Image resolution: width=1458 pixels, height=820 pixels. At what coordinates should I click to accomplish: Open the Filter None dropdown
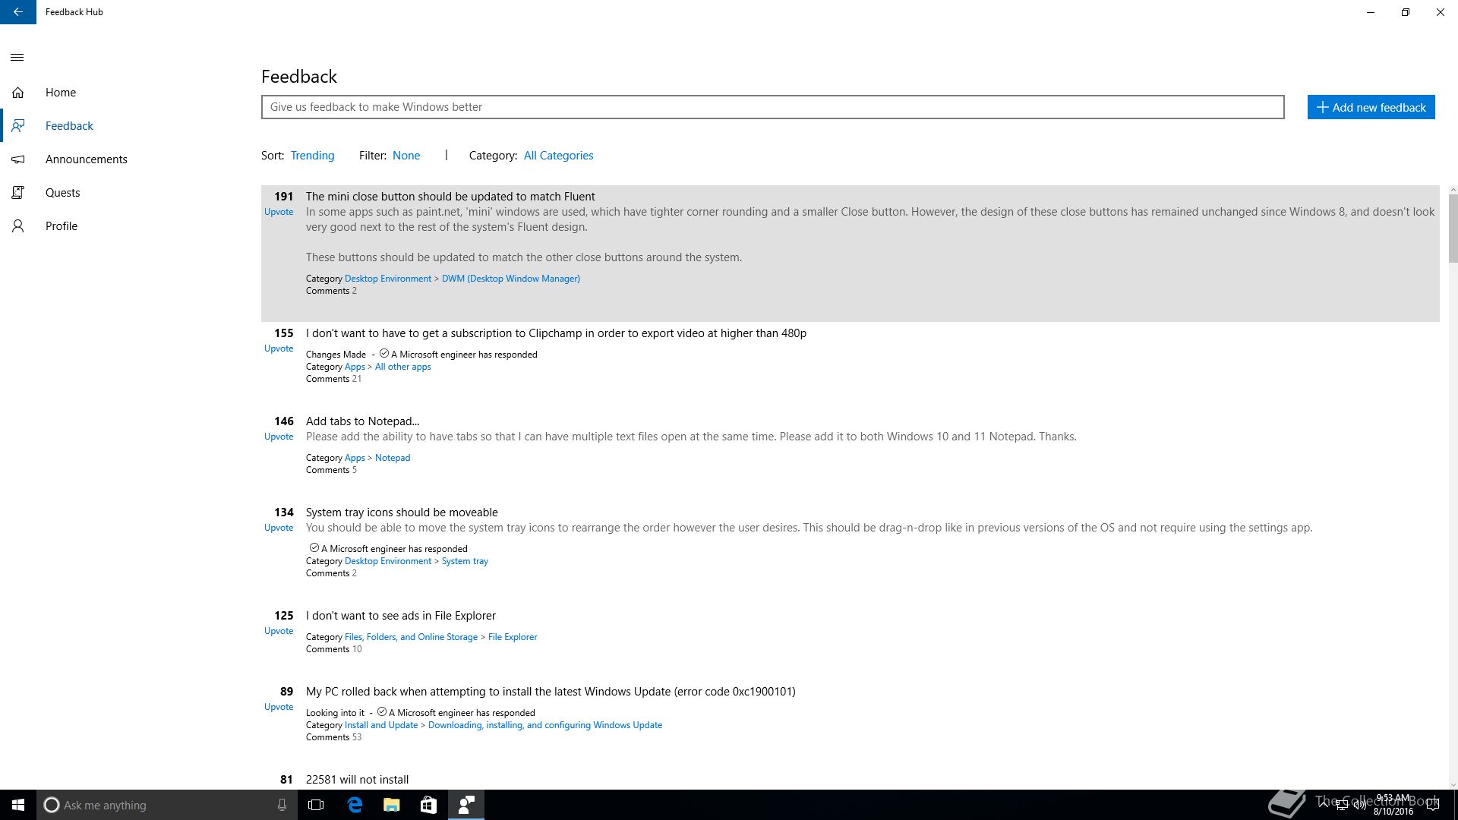406,156
